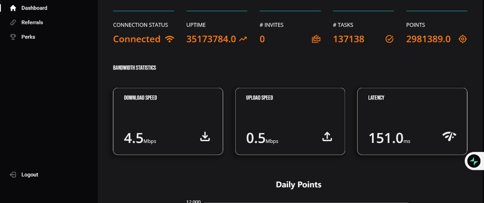
Task: Click the 0.5 Mbps upload value
Action: coord(262,138)
